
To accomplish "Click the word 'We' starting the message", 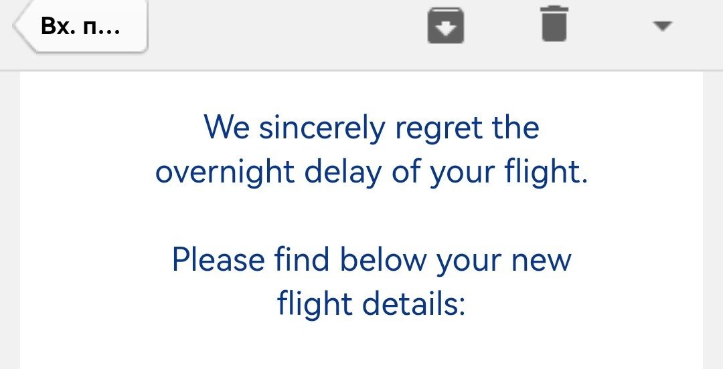I will [x=227, y=127].
